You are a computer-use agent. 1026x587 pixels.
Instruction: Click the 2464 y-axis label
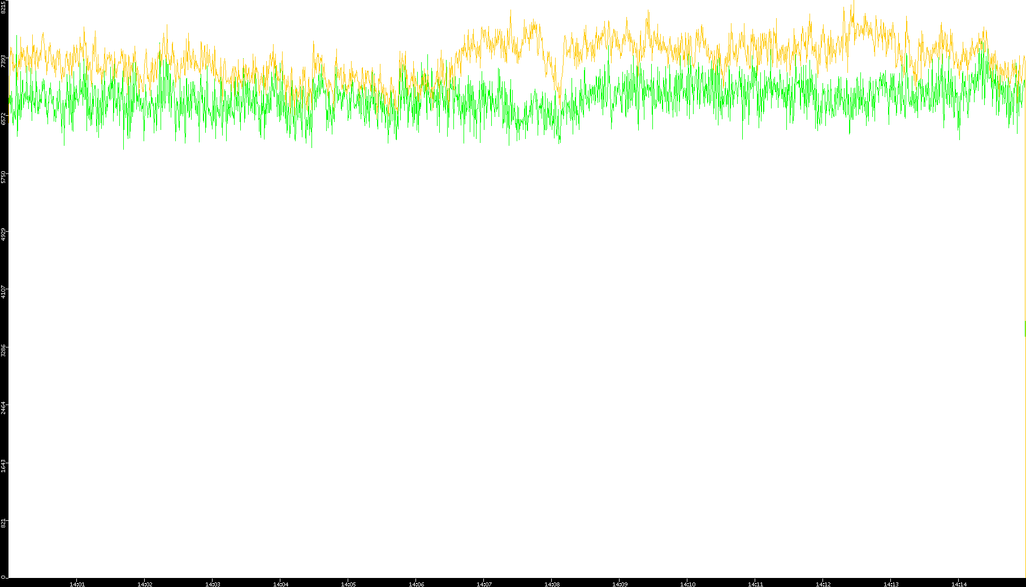3,408
